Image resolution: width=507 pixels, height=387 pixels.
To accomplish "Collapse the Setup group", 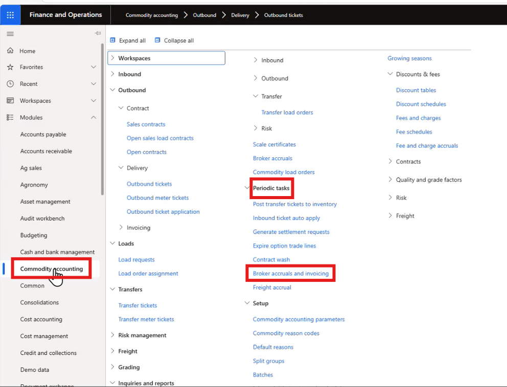I will [x=247, y=303].
